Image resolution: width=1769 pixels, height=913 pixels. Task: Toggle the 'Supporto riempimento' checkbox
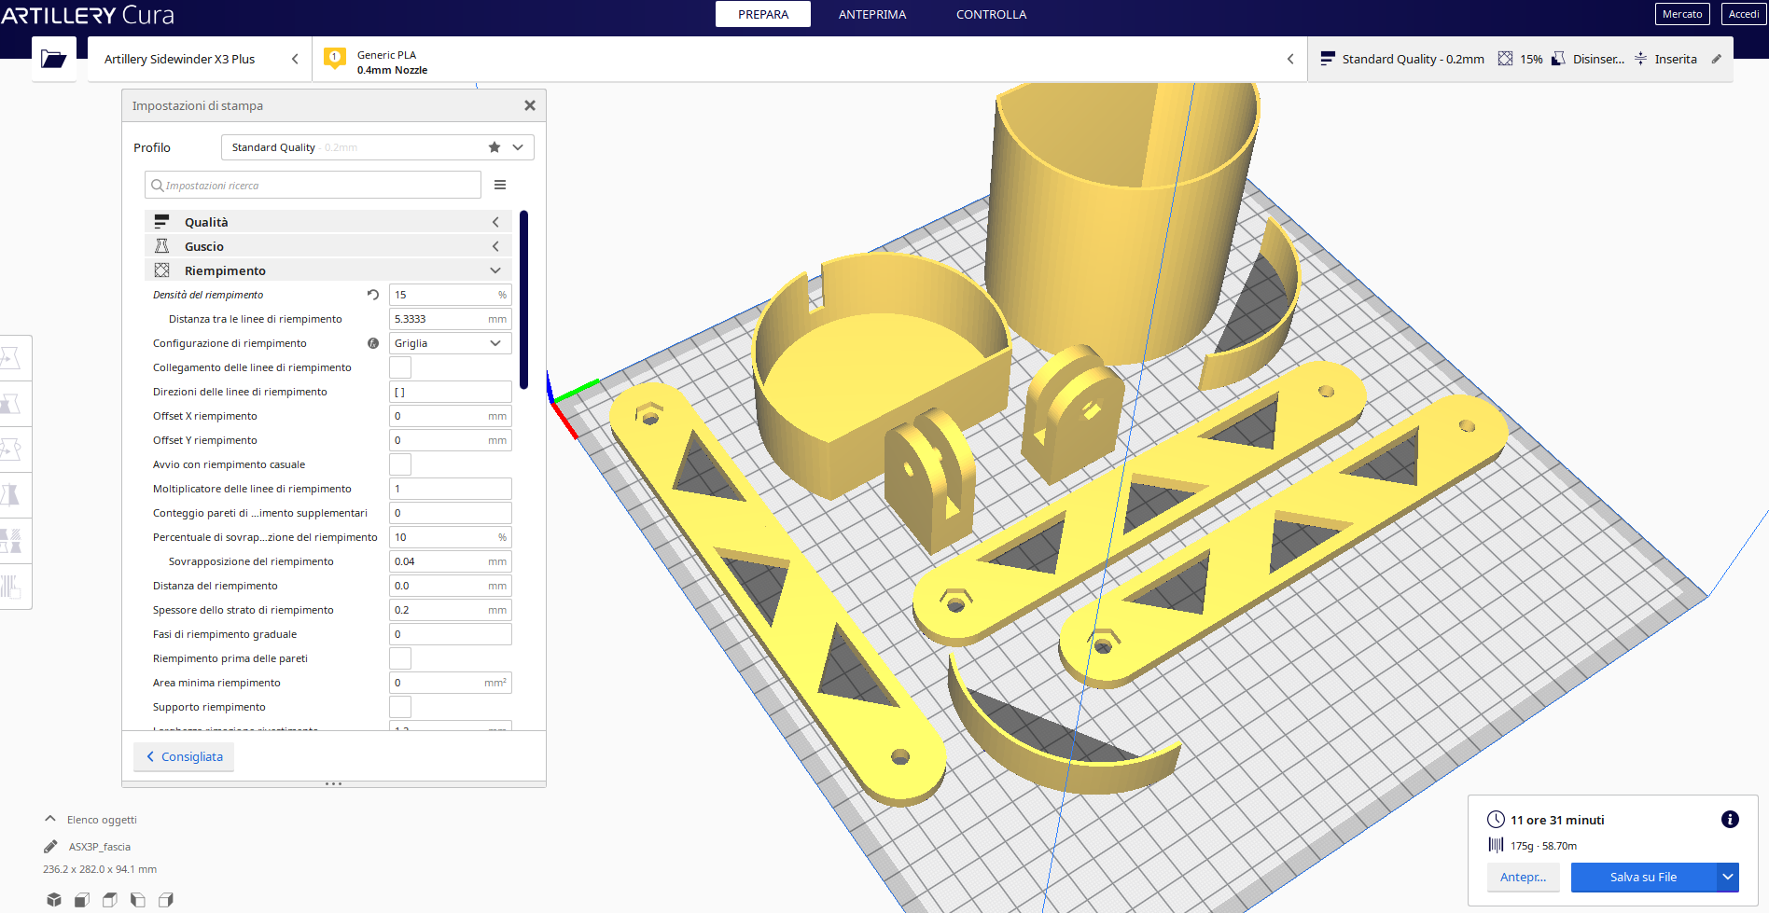[x=400, y=707]
